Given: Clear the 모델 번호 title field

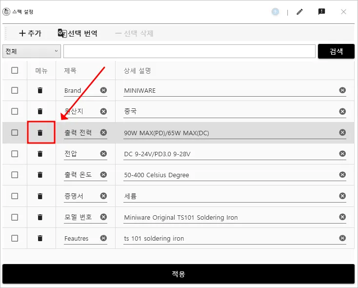Looking at the screenshot, I should click(x=103, y=217).
